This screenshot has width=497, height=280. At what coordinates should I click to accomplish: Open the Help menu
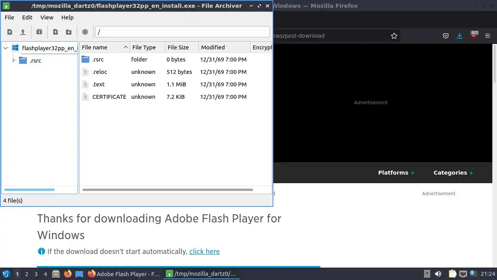[x=67, y=17]
